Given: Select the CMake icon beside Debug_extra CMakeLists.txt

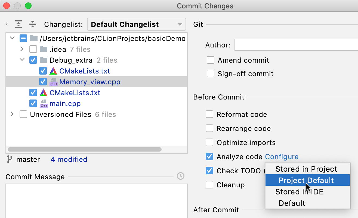Looking at the screenshot, I should coord(54,71).
